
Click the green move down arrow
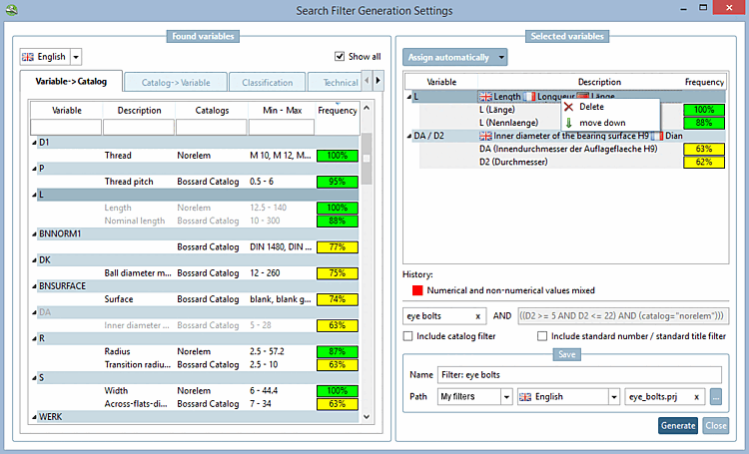tap(568, 122)
